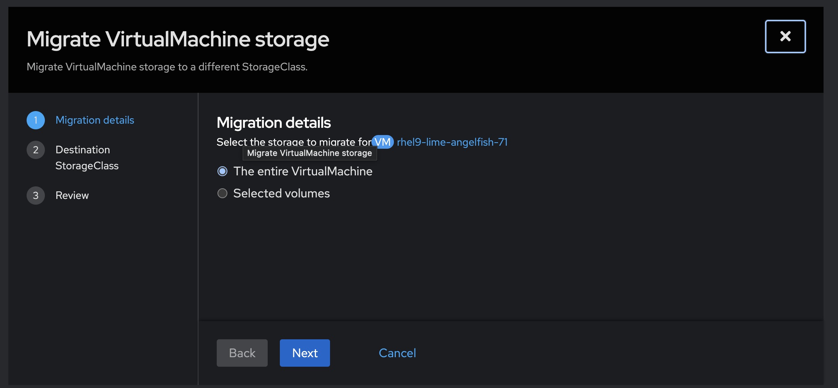Click the Migration details content heading
This screenshot has width=838, height=388.
(x=273, y=123)
